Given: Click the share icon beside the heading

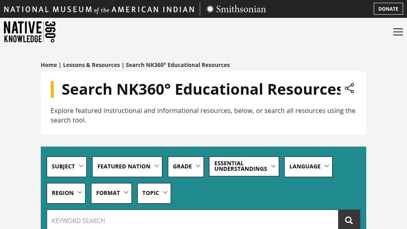Looking at the screenshot, I should click(349, 88).
